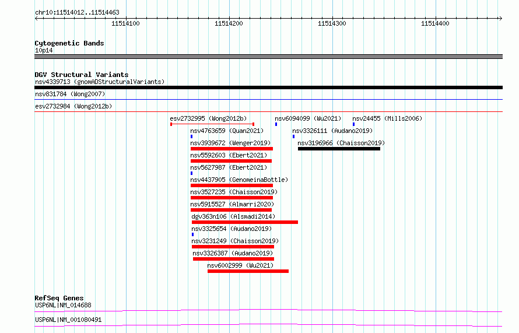The image size is (519, 333).
Task: Click ruler position 11514400
Action: (435, 23)
